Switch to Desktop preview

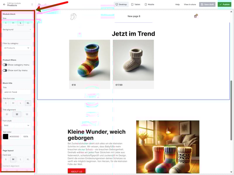click(x=121, y=4)
